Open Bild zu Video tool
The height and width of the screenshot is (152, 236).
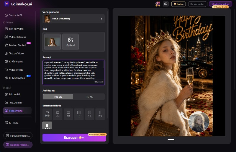16,29
